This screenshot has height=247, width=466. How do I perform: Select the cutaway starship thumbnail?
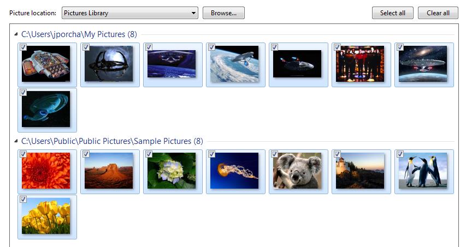(x=46, y=64)
